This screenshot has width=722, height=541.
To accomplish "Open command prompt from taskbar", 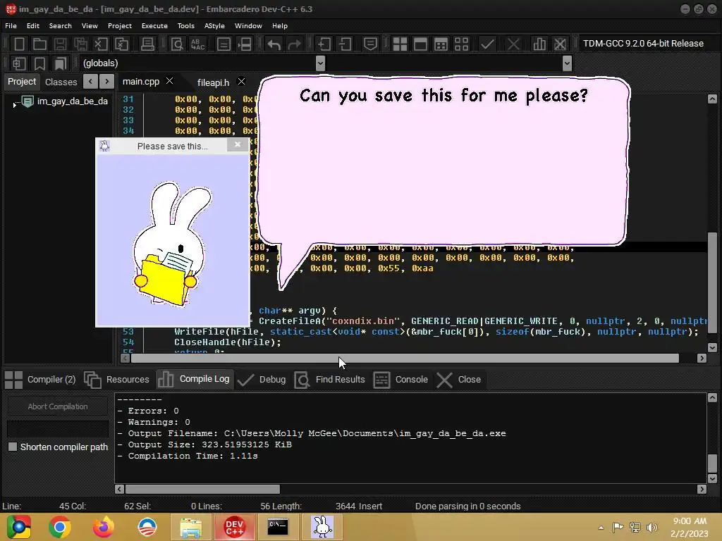I will 278,527.
